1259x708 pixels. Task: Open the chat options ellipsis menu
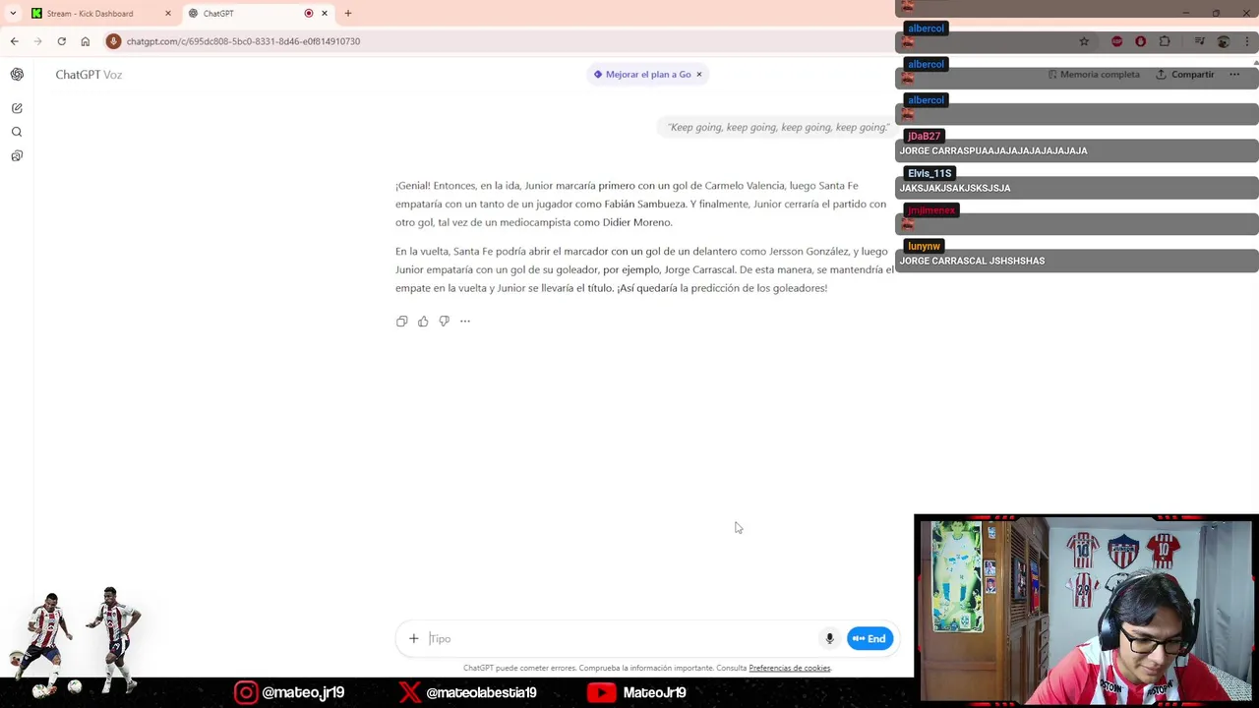(x=1234, y=75)
